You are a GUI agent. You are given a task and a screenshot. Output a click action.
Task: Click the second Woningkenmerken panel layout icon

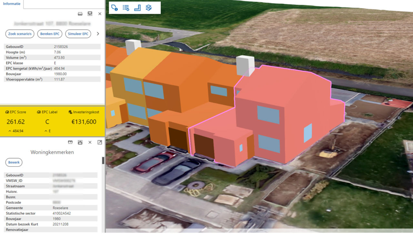[x=80, y=142]
